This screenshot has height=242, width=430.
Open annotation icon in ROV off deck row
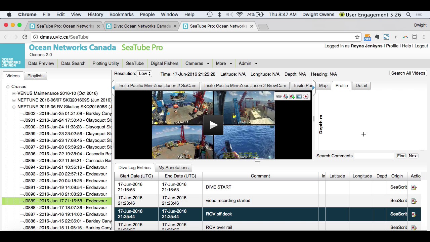[414, 214]
